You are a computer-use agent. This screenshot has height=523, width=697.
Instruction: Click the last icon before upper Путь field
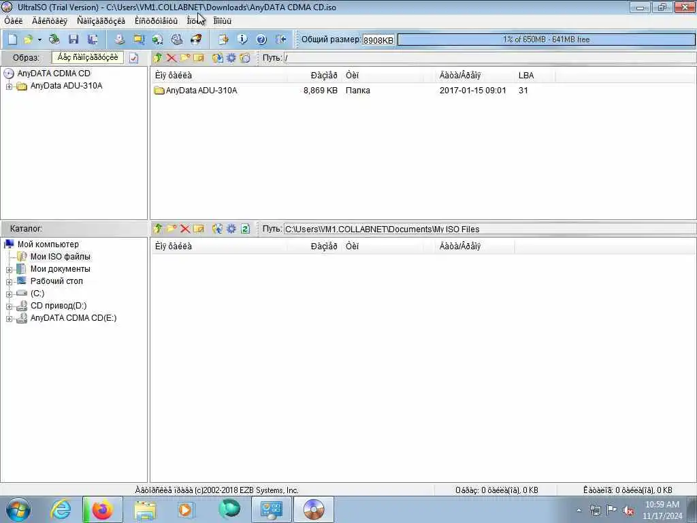click(245, 58)
